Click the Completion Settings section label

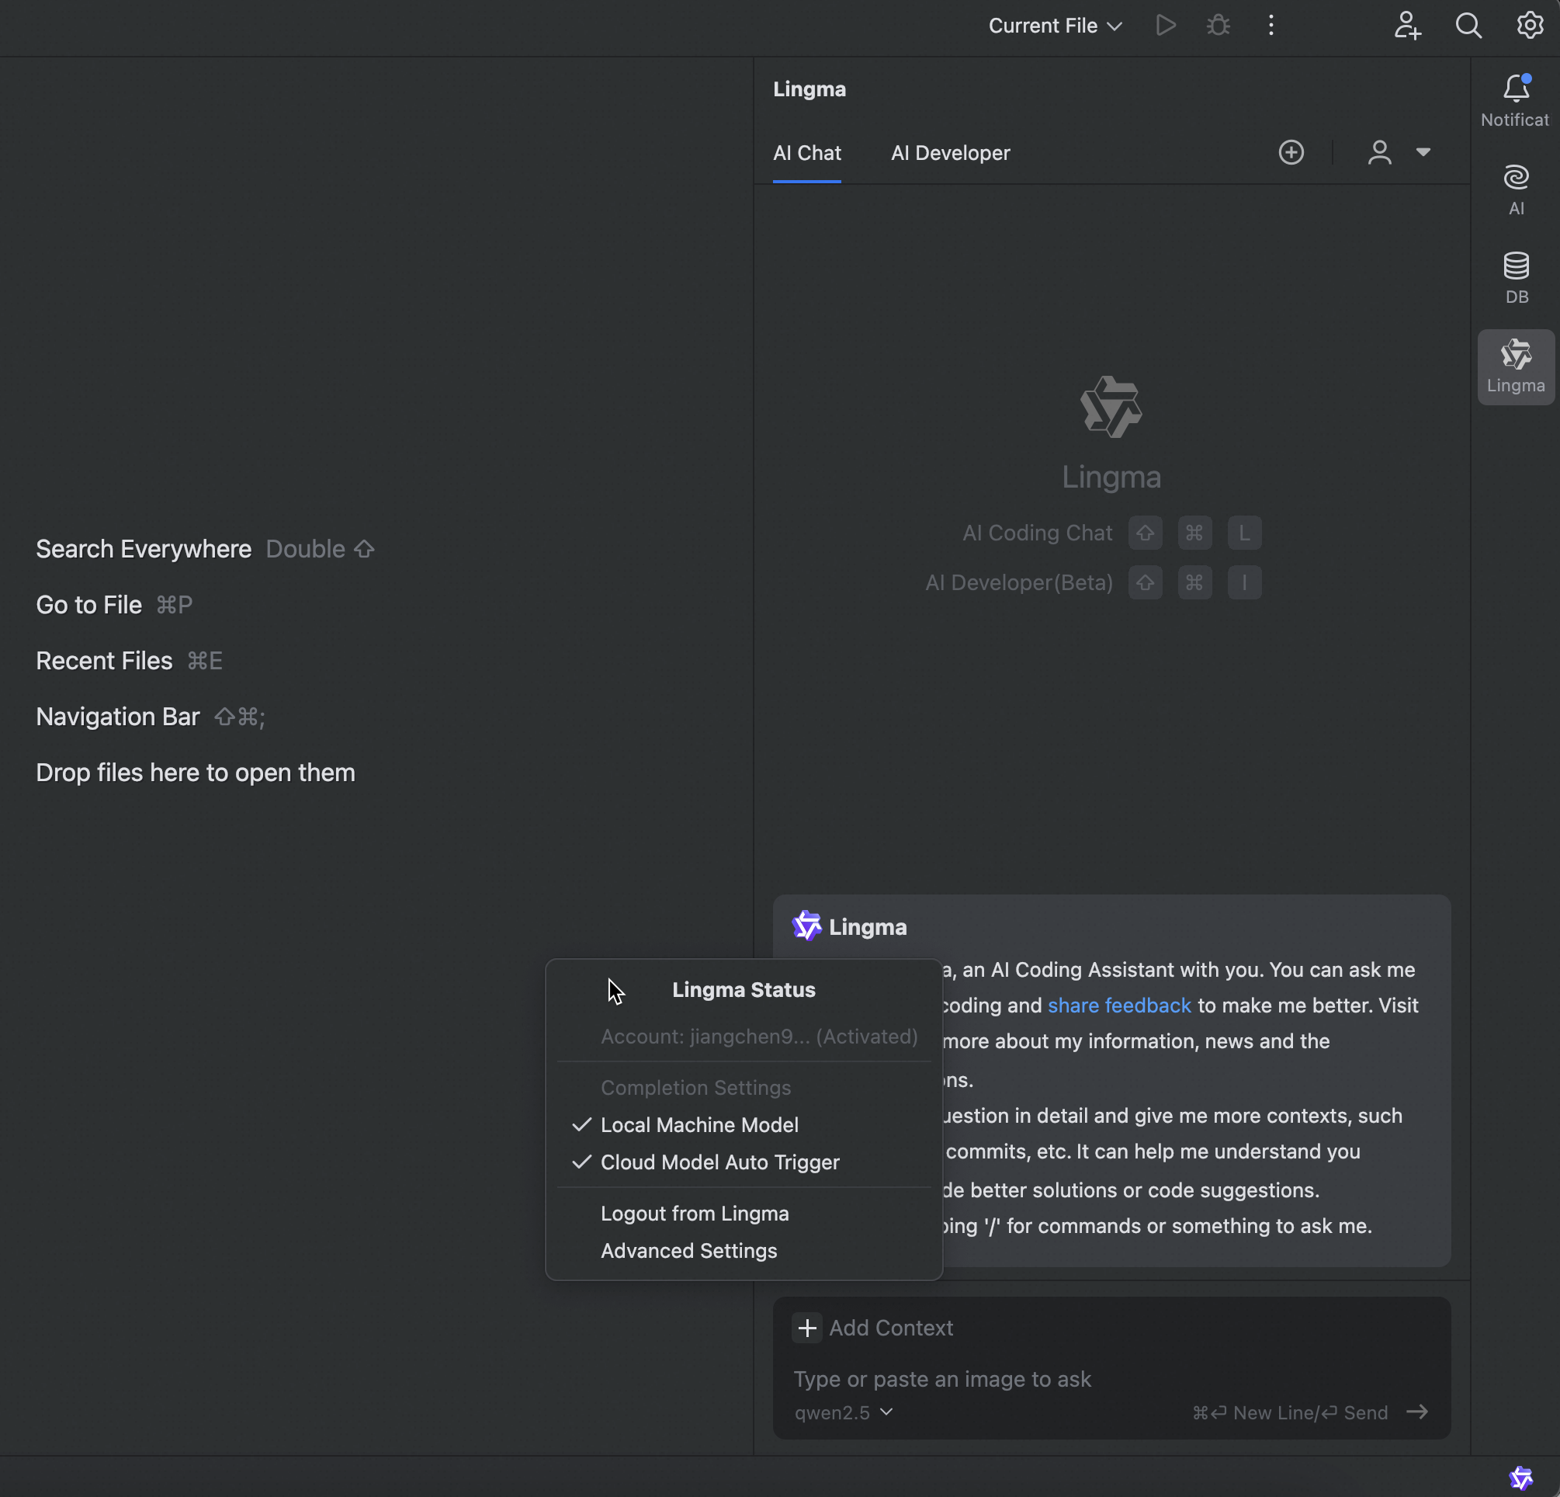695,1087
